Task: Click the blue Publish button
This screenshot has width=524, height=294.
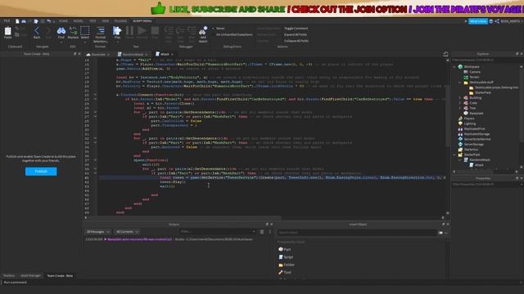Action: [41, 171]
